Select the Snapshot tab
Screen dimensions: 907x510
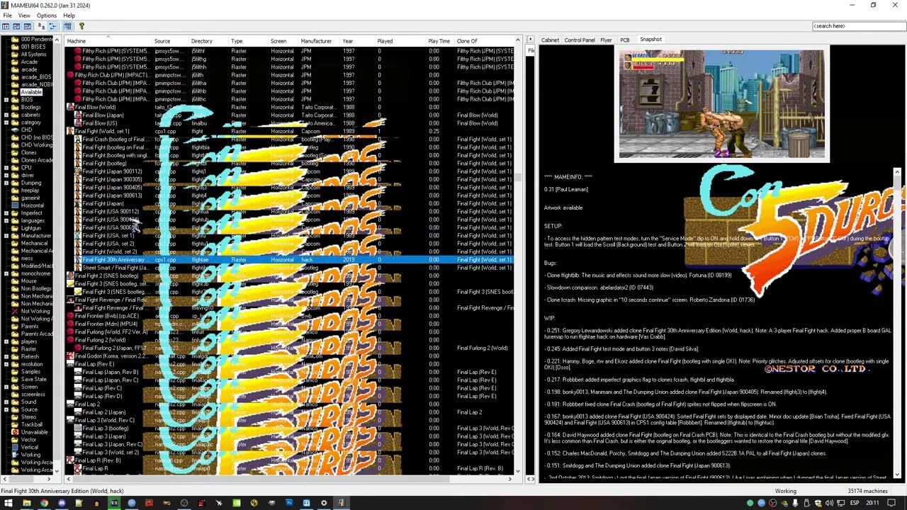[650, 40]
